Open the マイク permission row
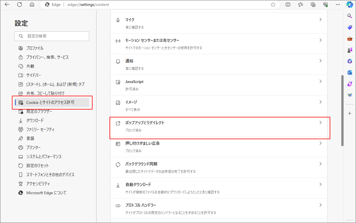Image resolution: width=356 pixels, height=223 pixels. [x=218, y=23]
